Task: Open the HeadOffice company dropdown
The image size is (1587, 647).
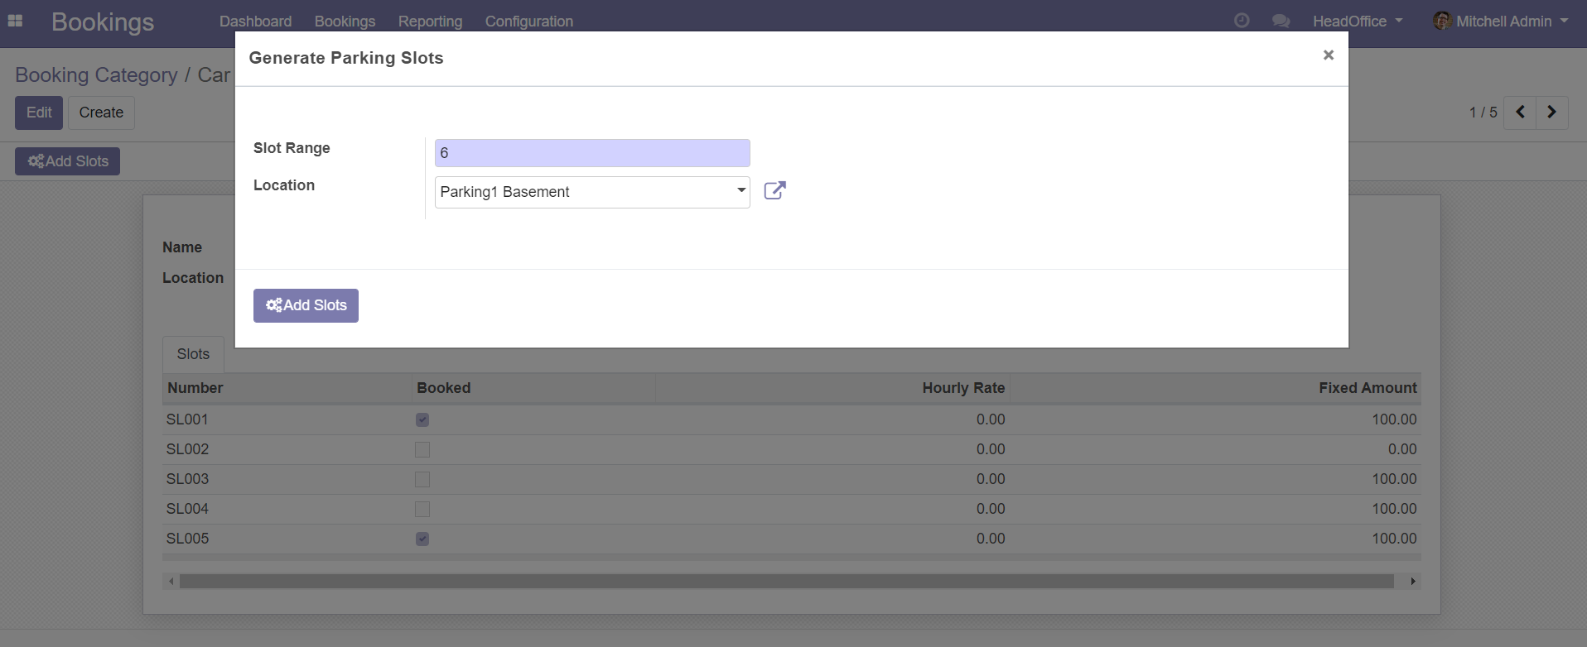Action: tap(1357, 21)
